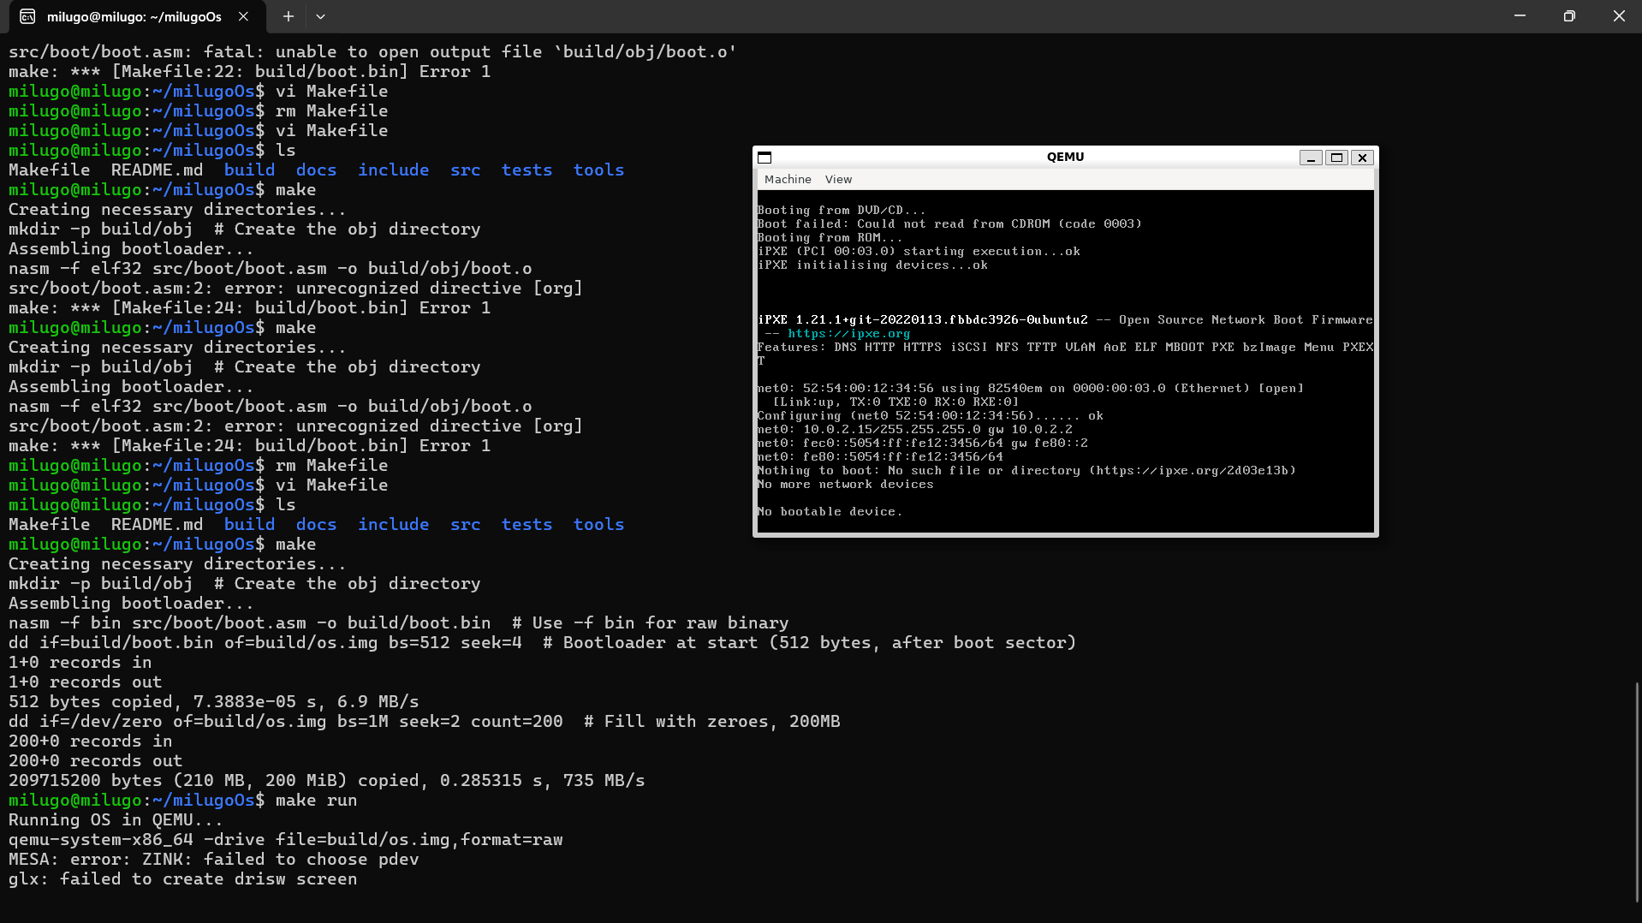Restore down the terminal window
1642x923 pixels.
pyautogui.click(x=1568, y=15)
